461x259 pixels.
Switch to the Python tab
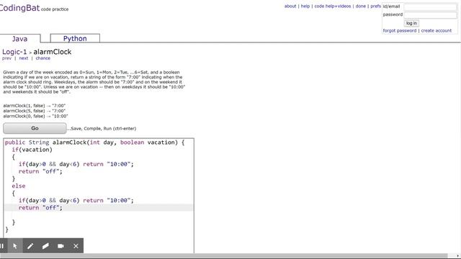point(75,38)
